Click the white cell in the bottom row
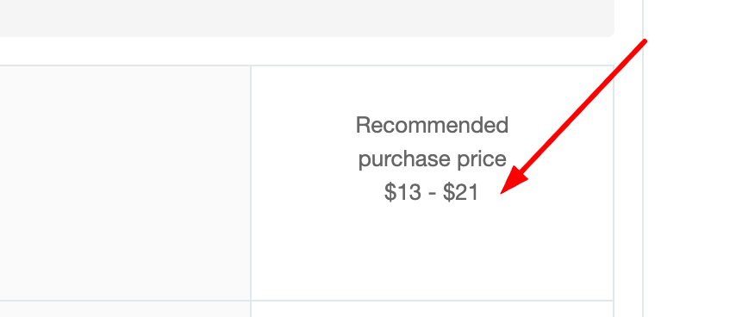This screenshot has height=317, width=736. click(x=432, y=309)
